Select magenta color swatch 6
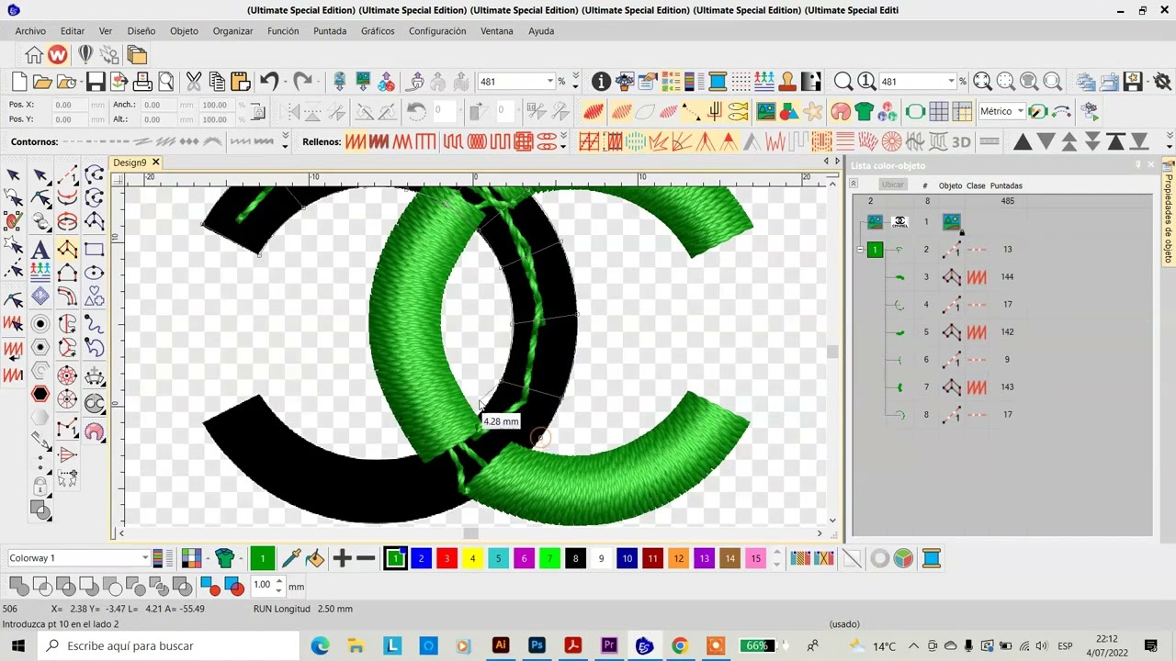The height and width of the screenshot is (661, 1176). pos(524,558)
